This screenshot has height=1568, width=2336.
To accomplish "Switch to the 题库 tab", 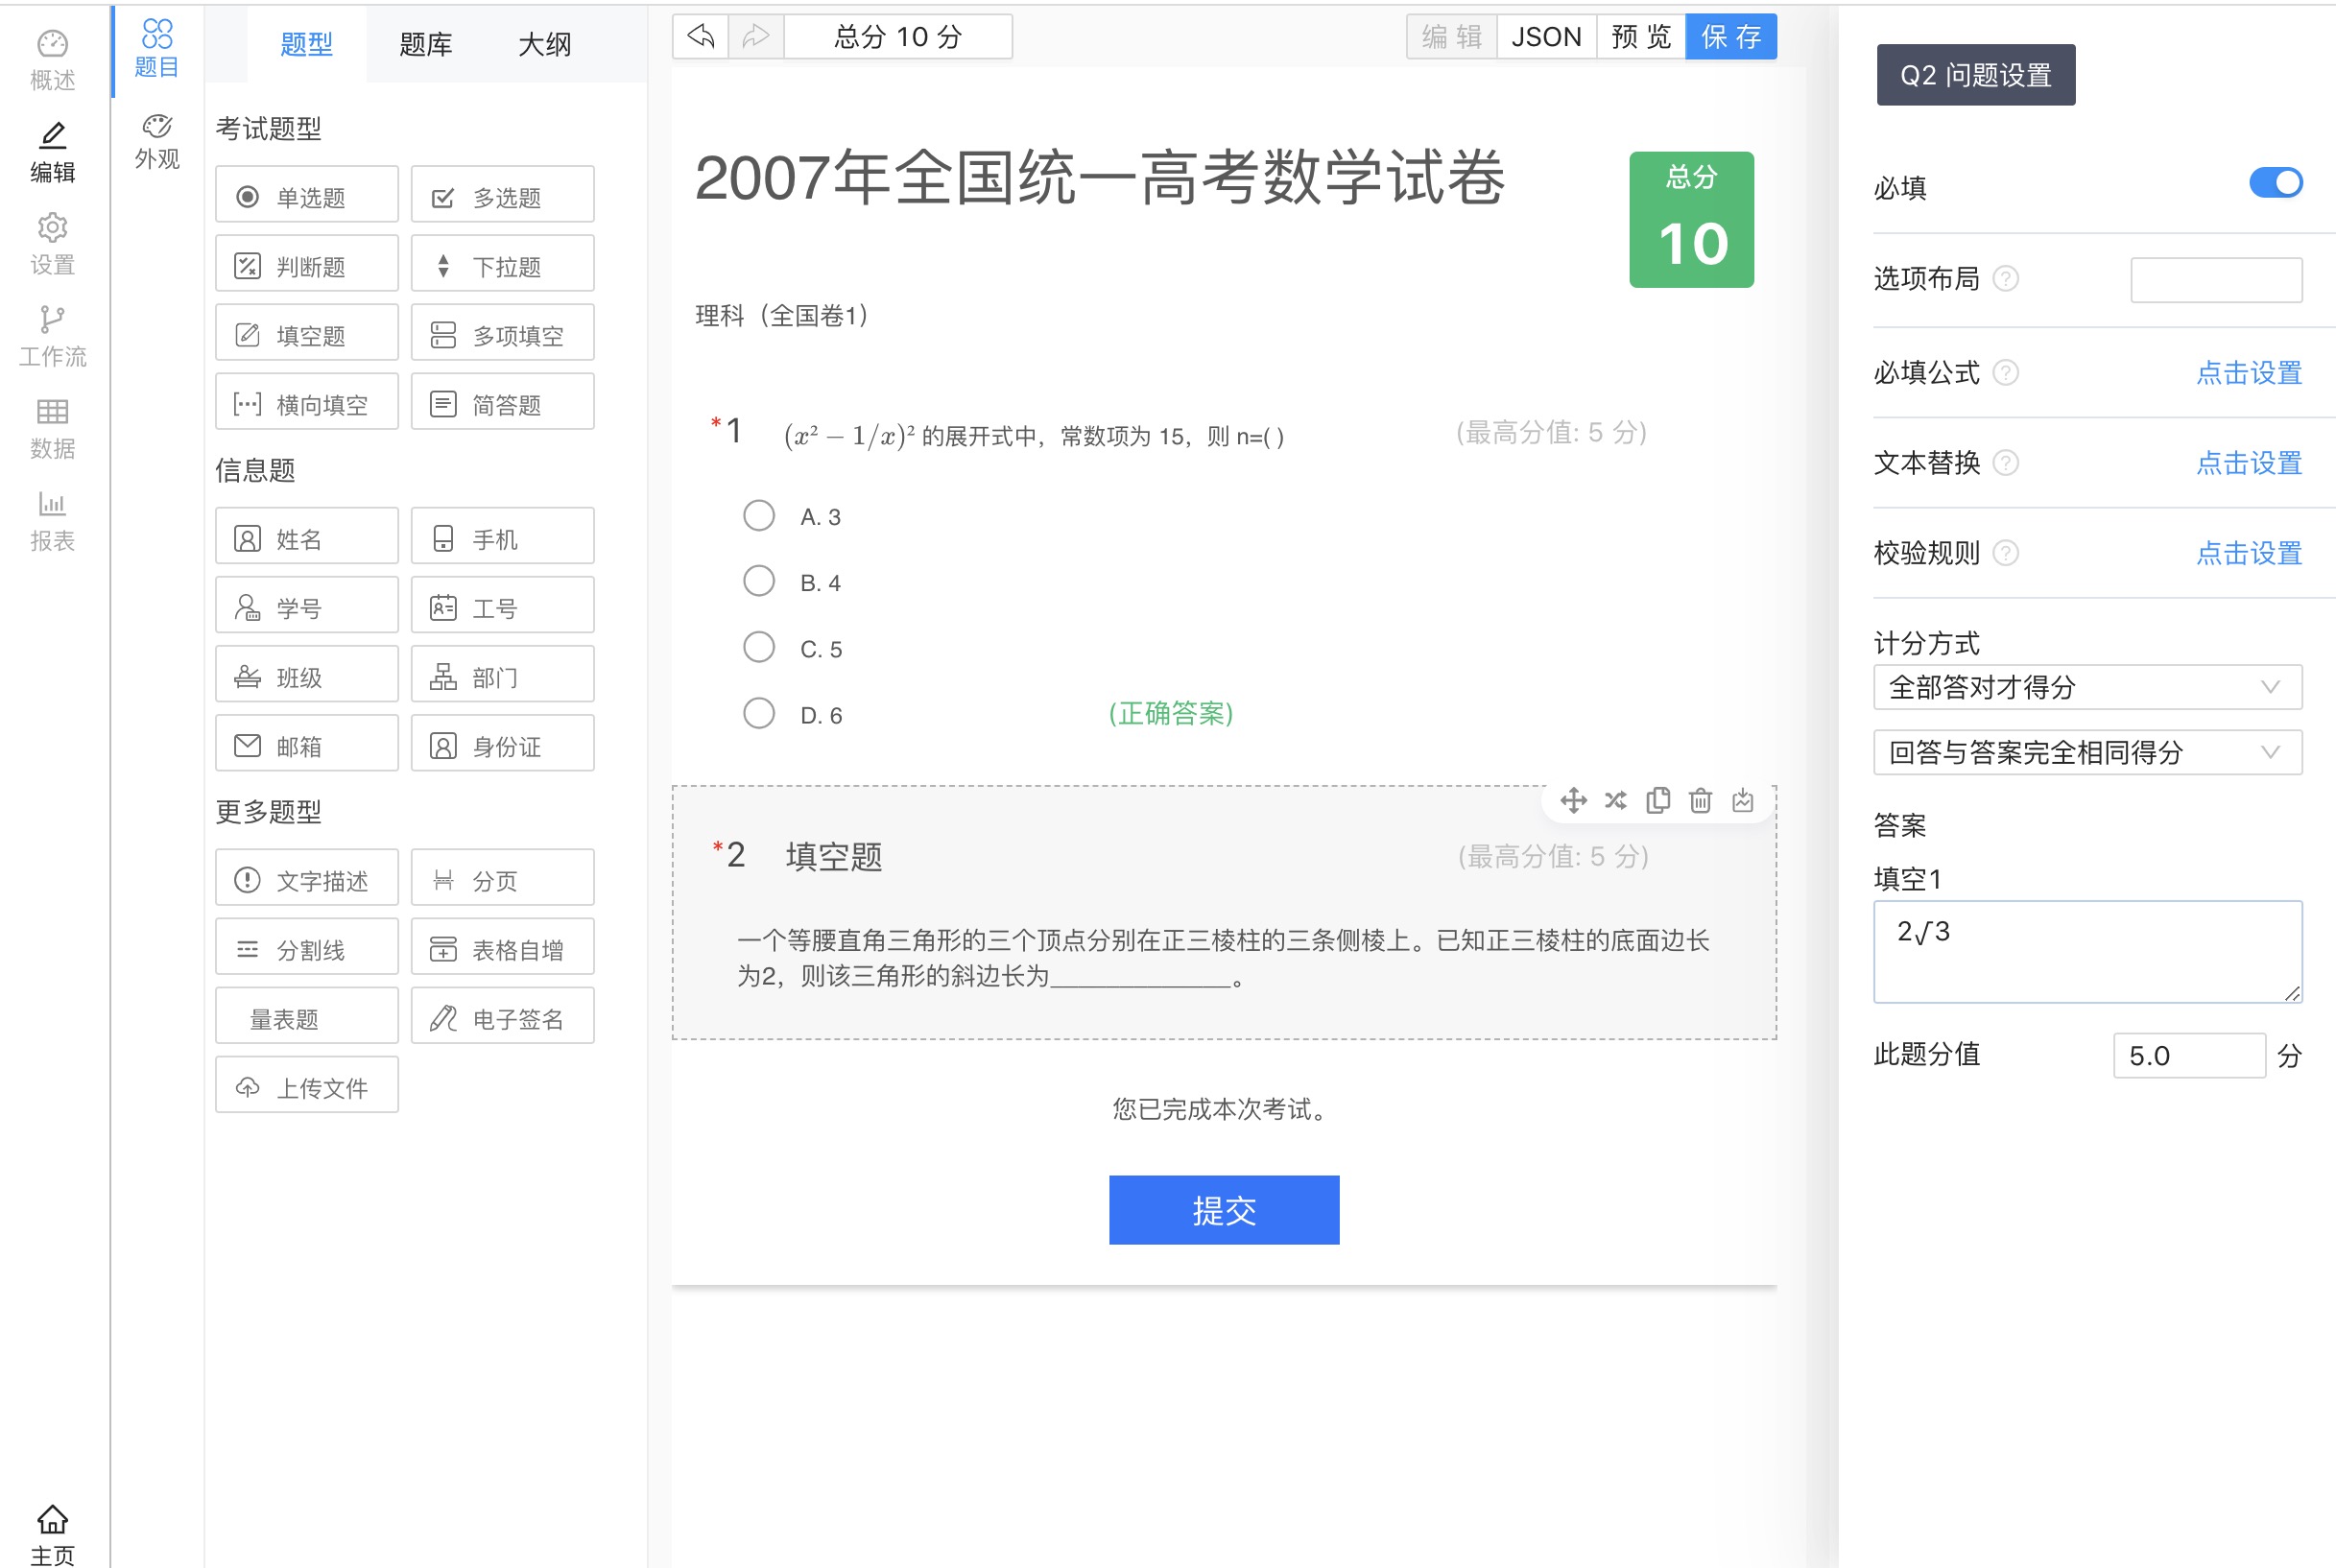I will pyautogui.click(x=425, y=44).
